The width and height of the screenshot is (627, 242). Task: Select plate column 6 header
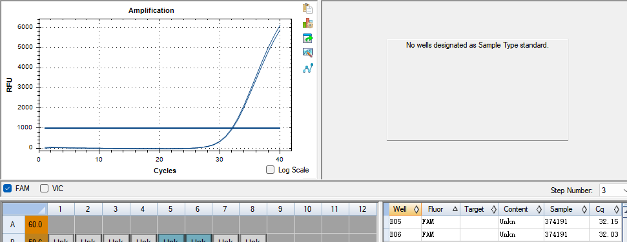tap(198, 209)
